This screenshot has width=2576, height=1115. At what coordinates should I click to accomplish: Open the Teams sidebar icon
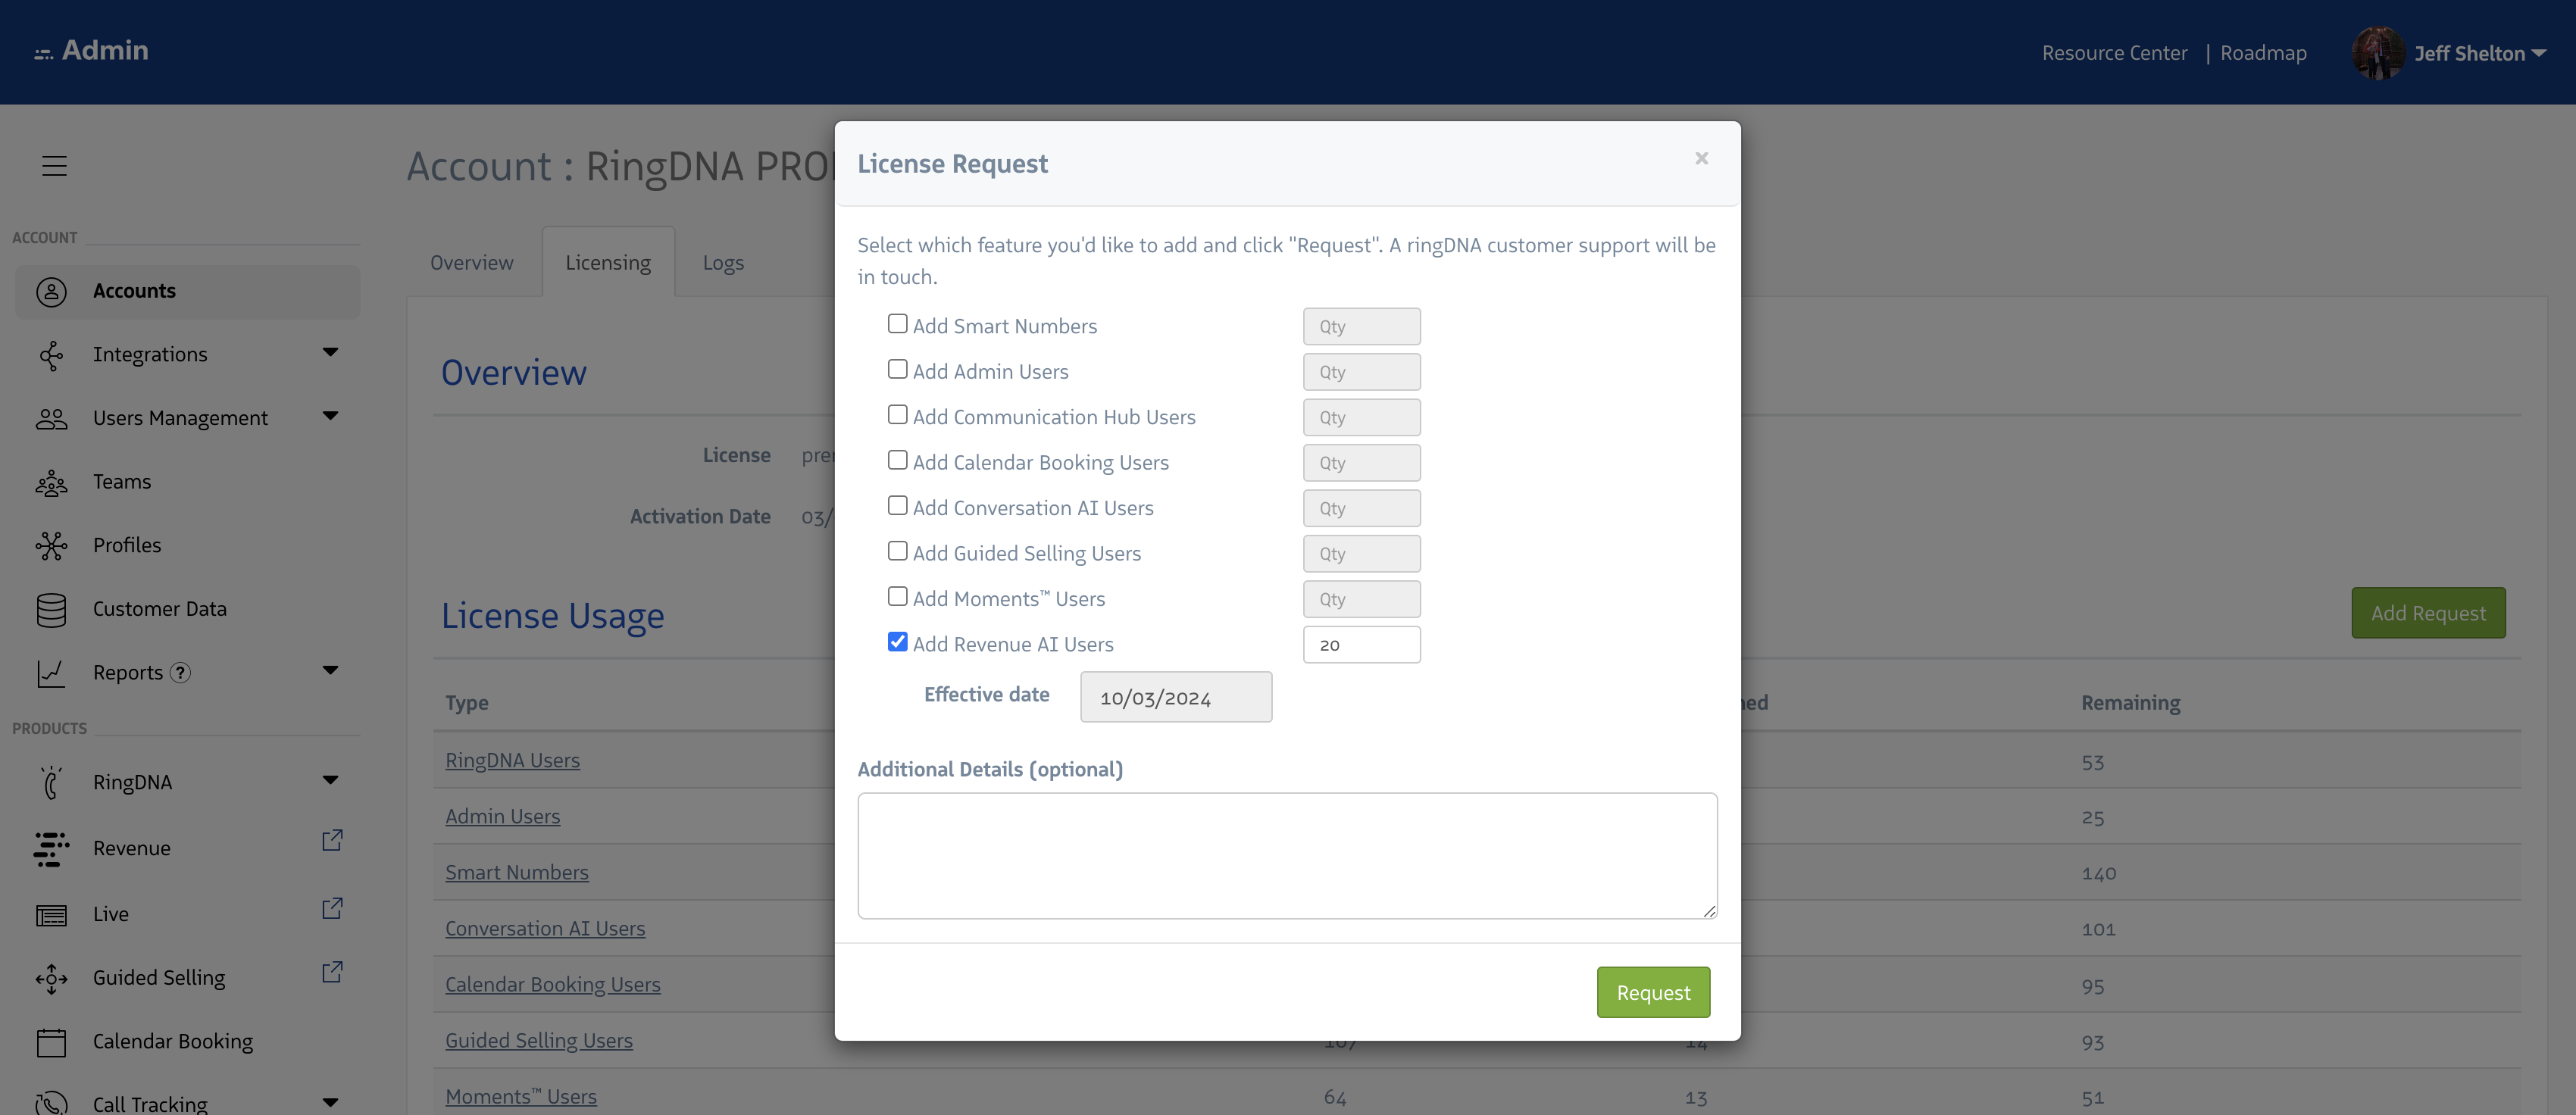coord(51,483)
